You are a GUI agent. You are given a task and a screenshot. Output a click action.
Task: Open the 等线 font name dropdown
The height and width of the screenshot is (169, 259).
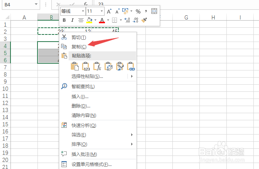(83, 11)
